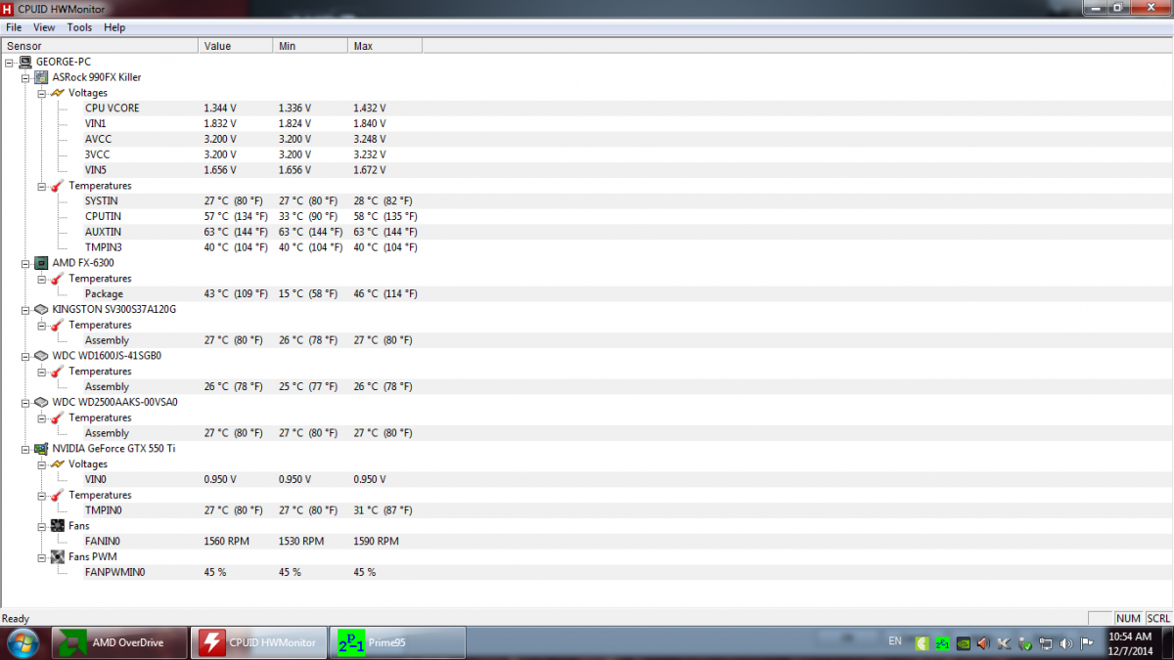Click the Fans PWM fan icon
The height and width of the screenshot is (660, 1174).
point(58,557)
